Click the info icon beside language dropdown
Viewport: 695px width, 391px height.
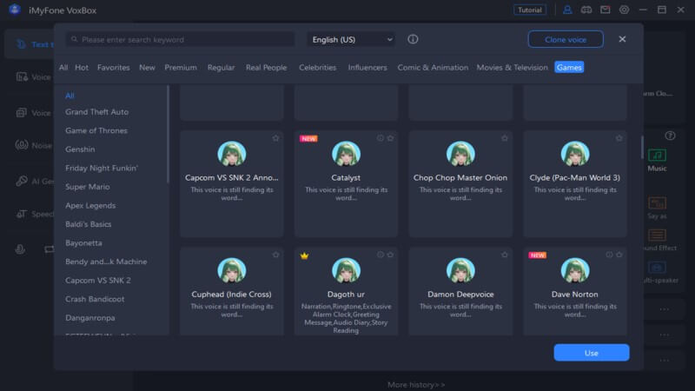tap(413, 39)
